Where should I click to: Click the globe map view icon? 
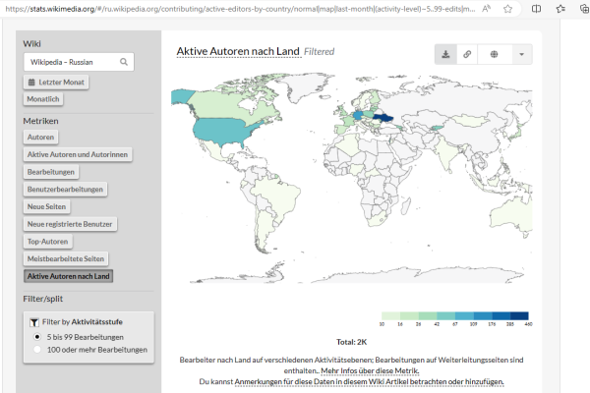[493, 55]
